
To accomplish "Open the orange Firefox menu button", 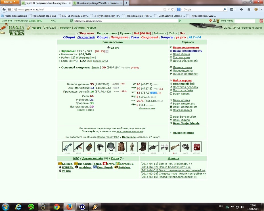I will point(10,2).
